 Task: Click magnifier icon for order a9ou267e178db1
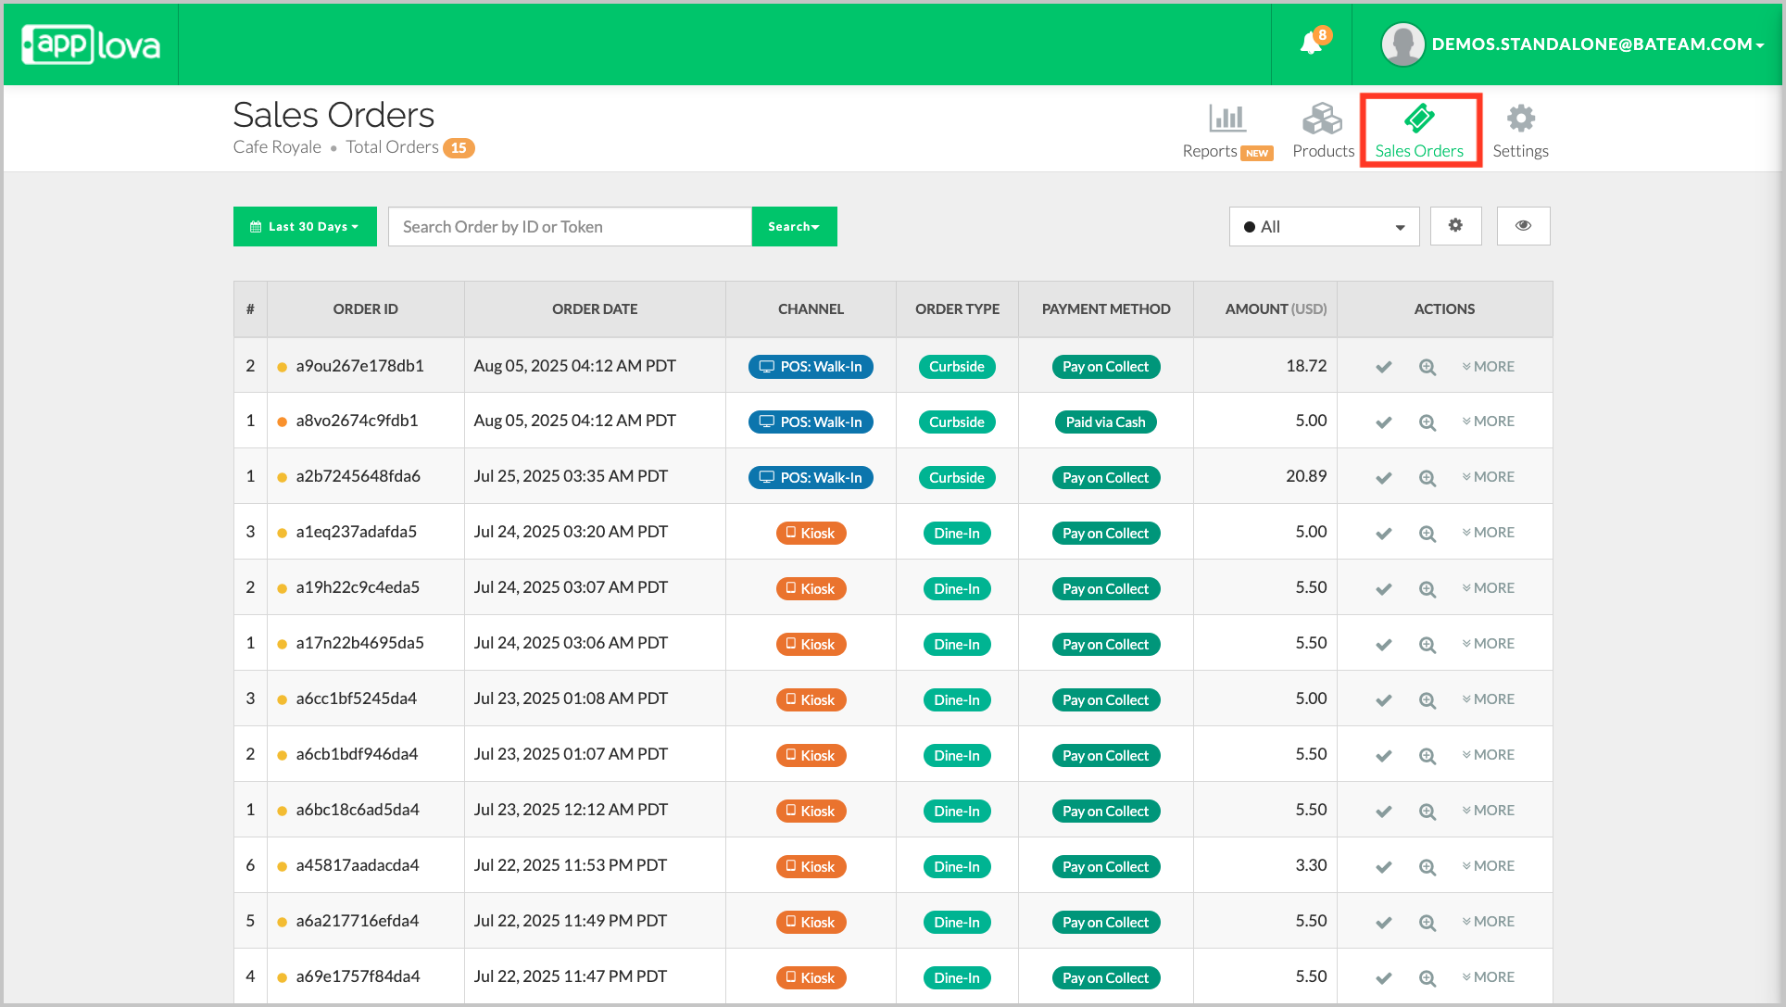[1428, 367]
